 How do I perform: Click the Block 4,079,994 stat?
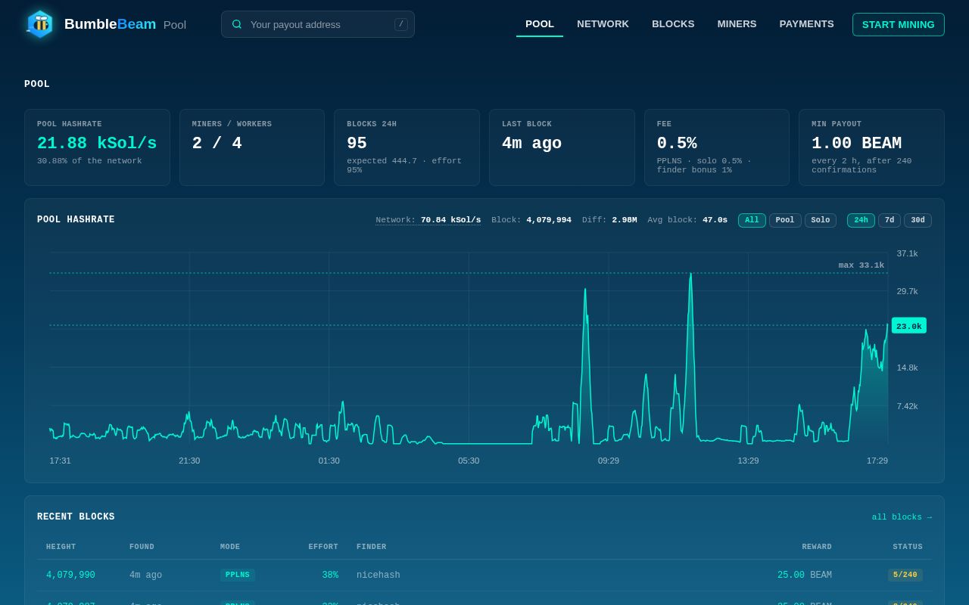pos(531,220)
